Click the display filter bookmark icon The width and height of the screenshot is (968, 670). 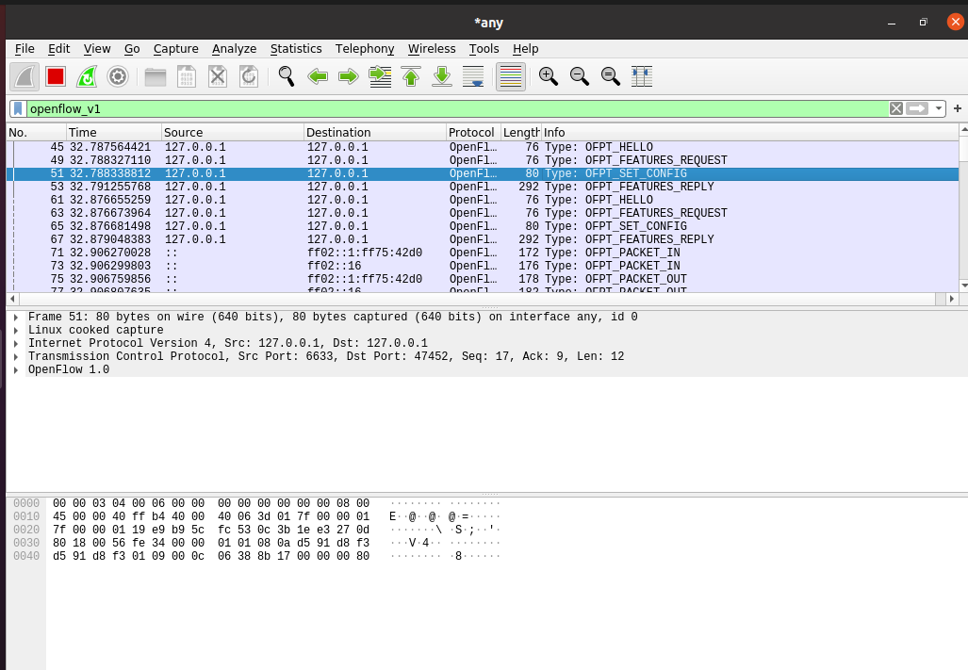(x=19, y=108)
